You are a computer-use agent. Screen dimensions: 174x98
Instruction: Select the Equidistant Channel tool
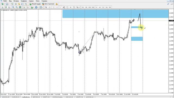[64, 7]
